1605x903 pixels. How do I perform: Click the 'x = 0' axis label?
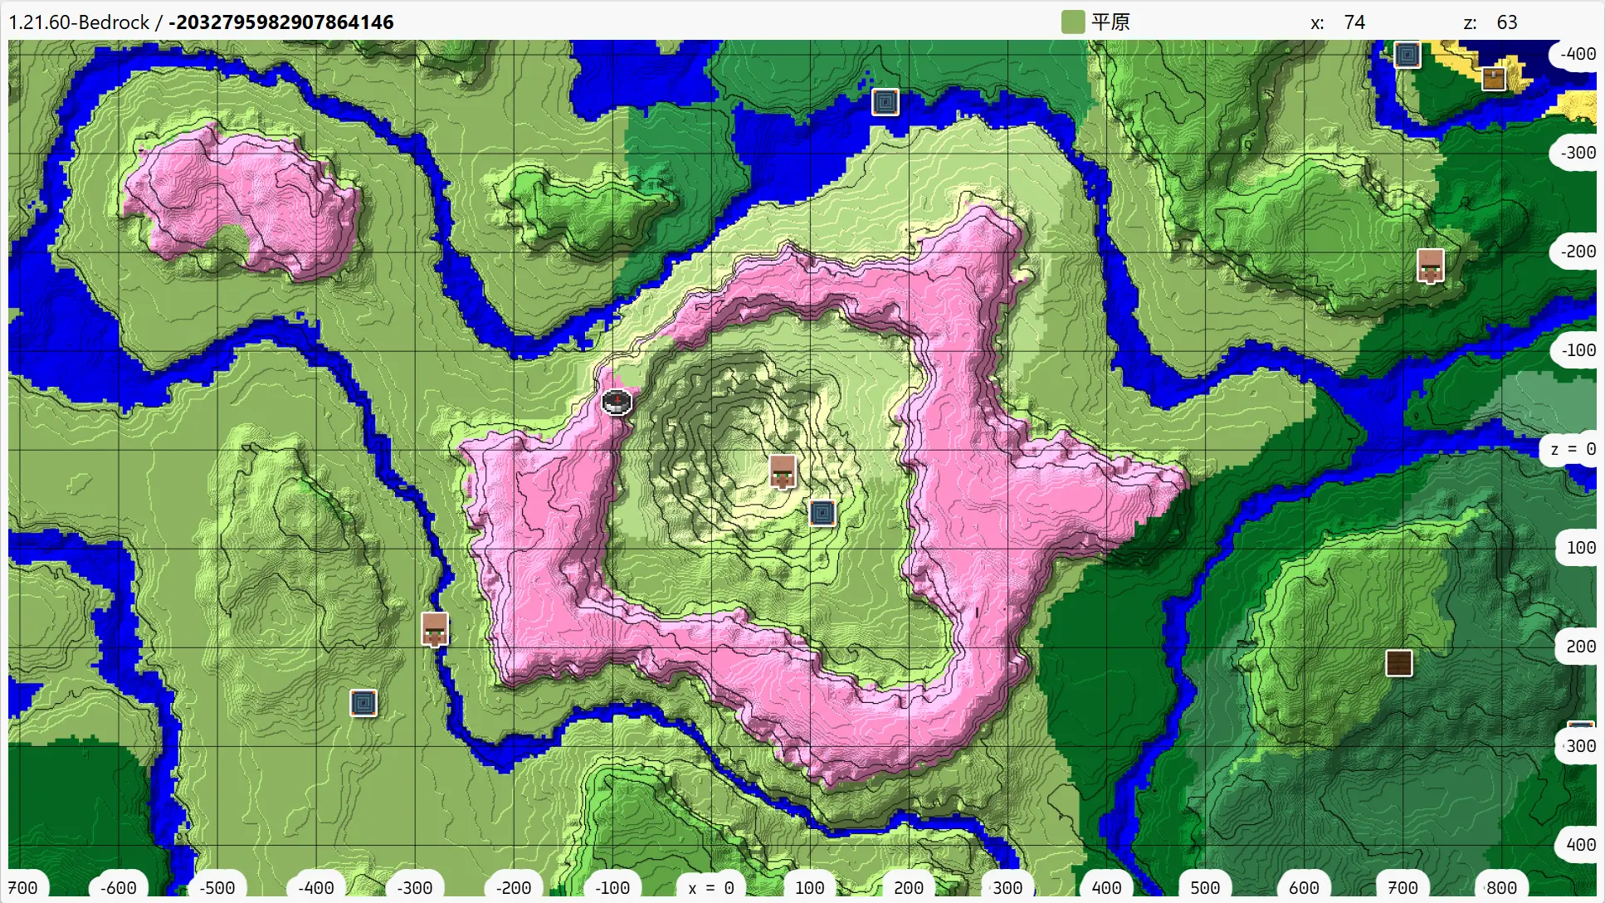pyautogui.click(x=711, y=887)
